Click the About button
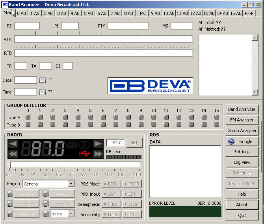This screenshot has height=224, width=264. (242, 205)
